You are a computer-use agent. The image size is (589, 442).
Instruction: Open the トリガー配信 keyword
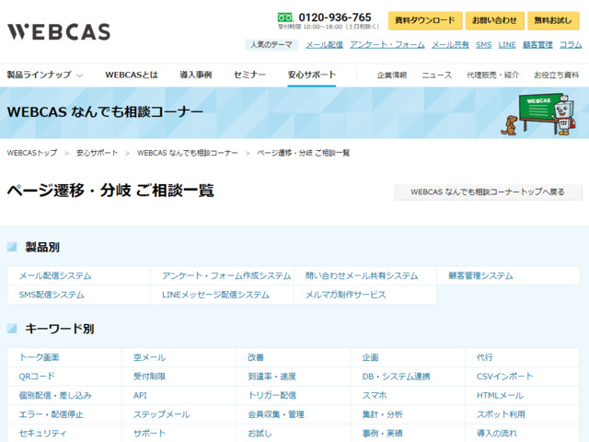(272, 395)
